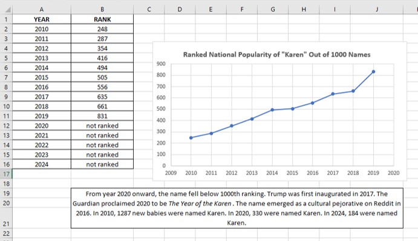
Task: Select row 17 header
Action: [6, 174]
